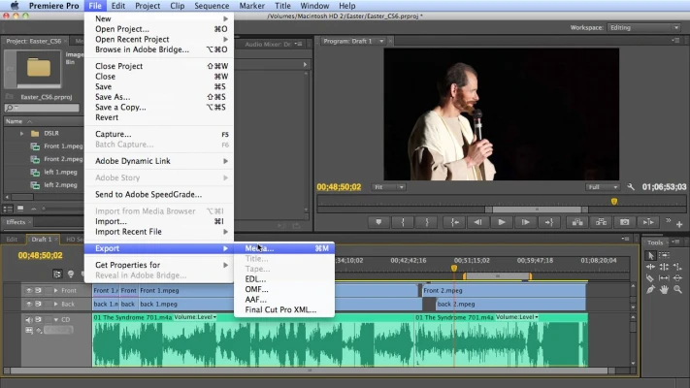Image resolution: width=690 pixels, height=388 pixels.
Task: Select the Selection arrow tool
Action: pyautogui.click(x=651, y=255)
